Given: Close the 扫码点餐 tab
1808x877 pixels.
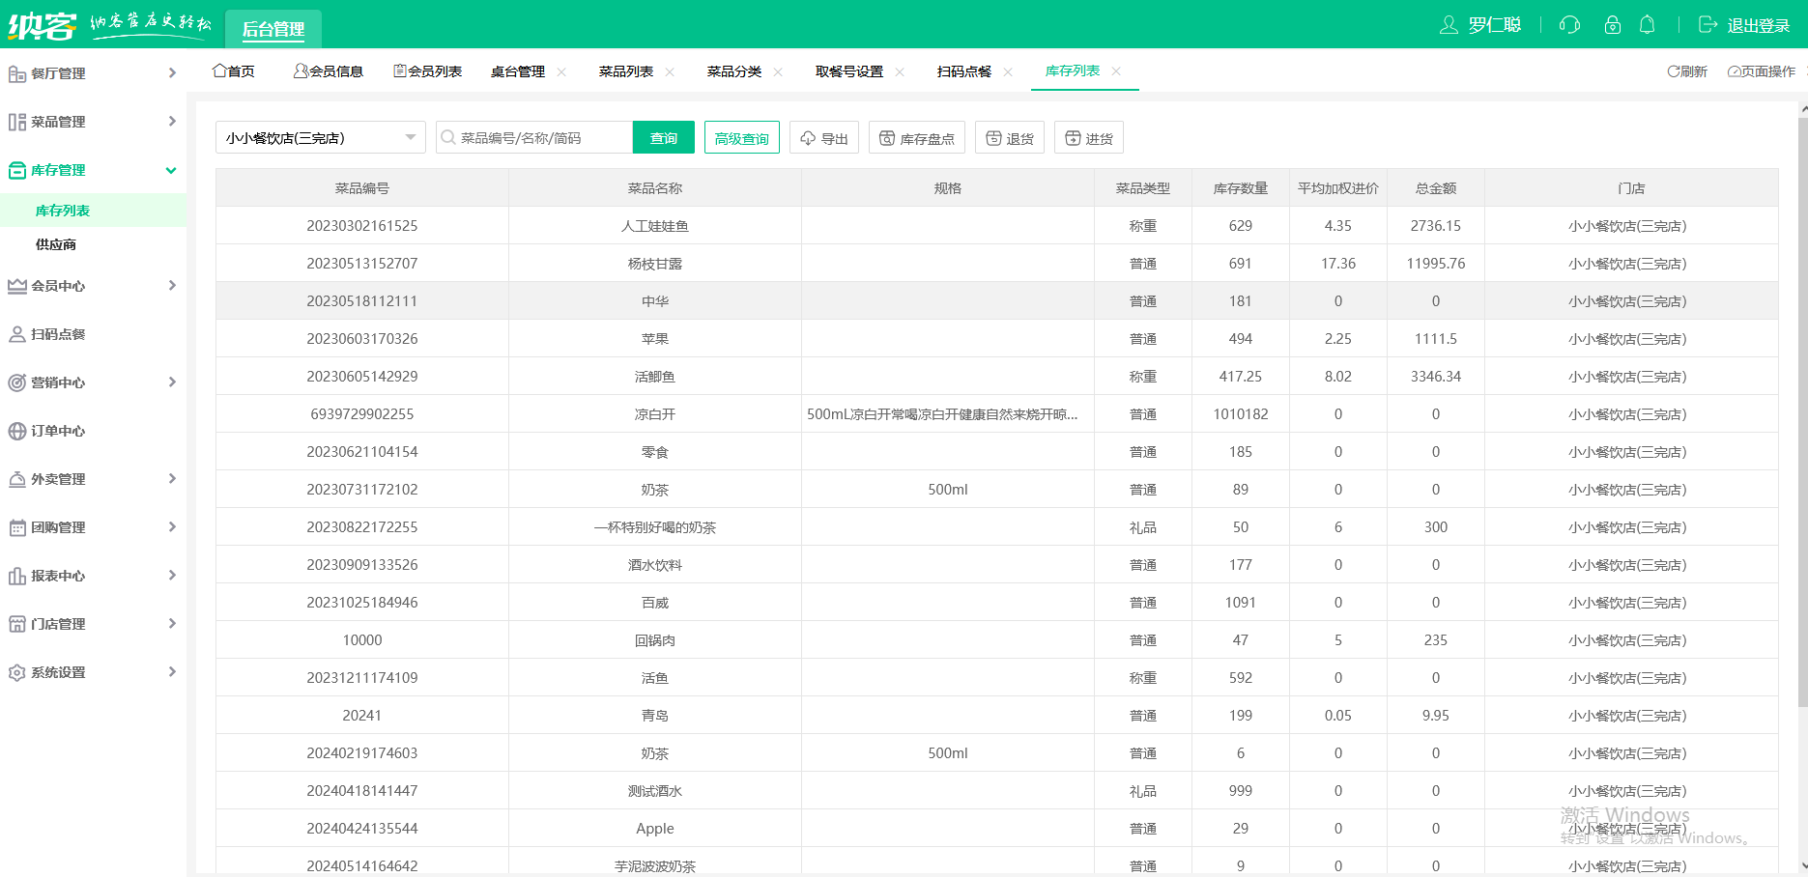Looking at the screenshot, I should (1008, 72).
